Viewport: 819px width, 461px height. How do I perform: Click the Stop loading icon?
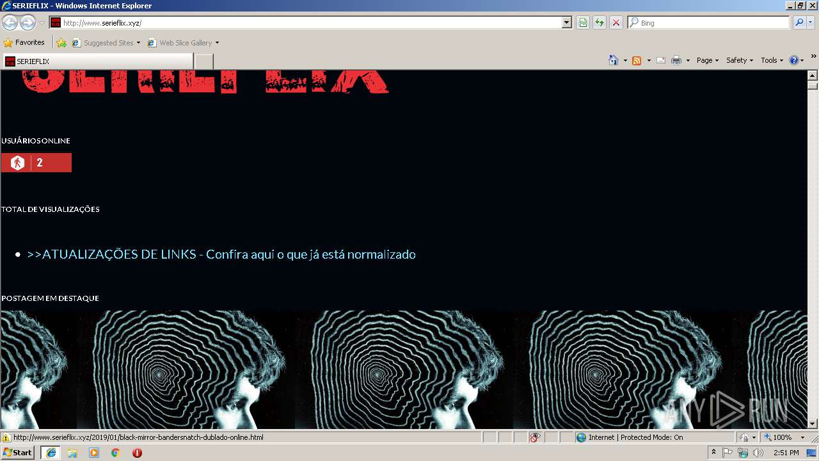pos(616,22)
